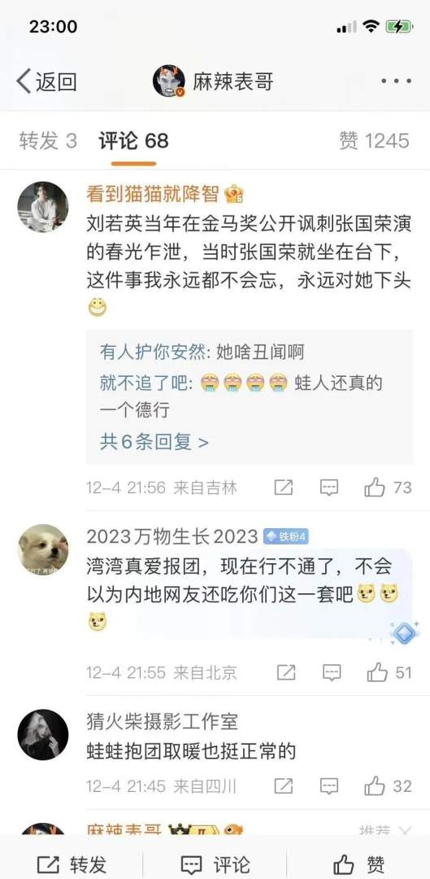Tap 赞 button in bottom bar

[x=358, y=864]
